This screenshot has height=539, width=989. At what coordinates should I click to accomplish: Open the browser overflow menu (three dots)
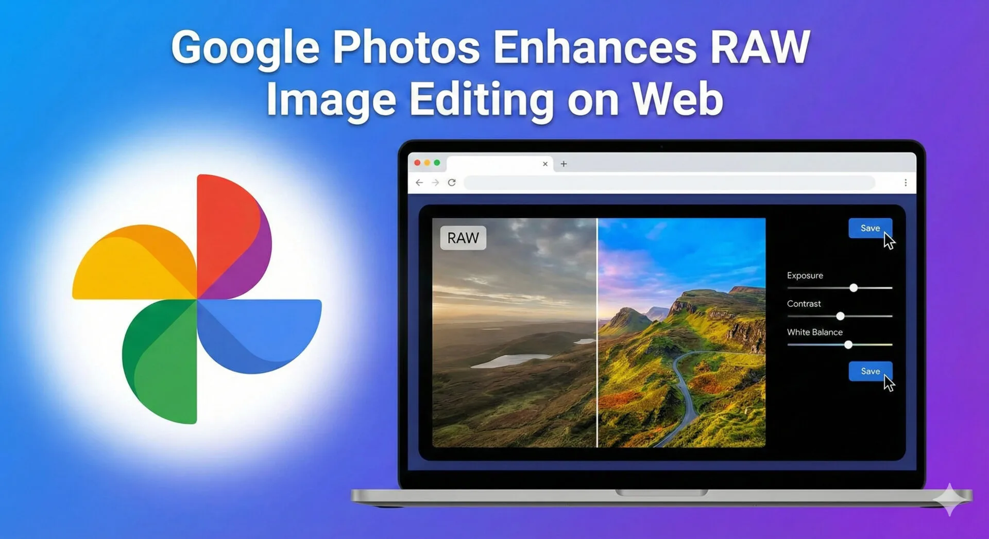click(906, 183)
